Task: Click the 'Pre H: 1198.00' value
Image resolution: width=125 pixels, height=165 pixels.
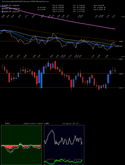Action: [79, 7]
